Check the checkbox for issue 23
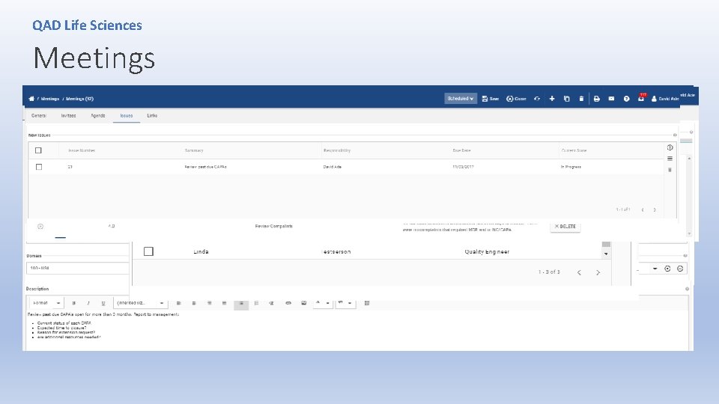This screenshot has width=719, height=404. 39,167
